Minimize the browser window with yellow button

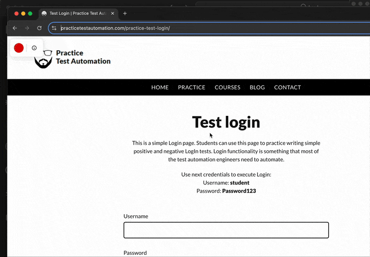23,13
